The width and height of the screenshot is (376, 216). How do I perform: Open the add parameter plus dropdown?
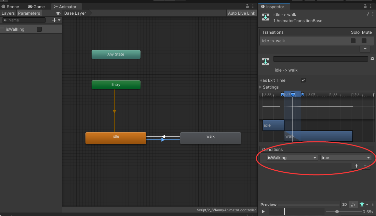56,20
